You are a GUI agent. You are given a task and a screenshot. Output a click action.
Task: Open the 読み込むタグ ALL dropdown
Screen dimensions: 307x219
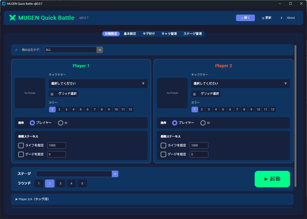(74, 50)
